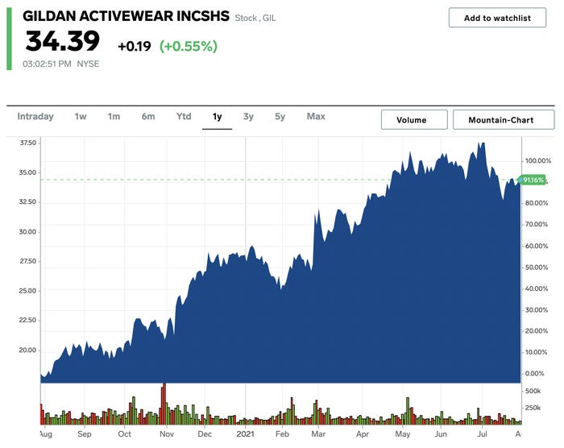Click the Dec label on time axis
The width and height of the screenshot is (564, 448).
tap(205, 434)
